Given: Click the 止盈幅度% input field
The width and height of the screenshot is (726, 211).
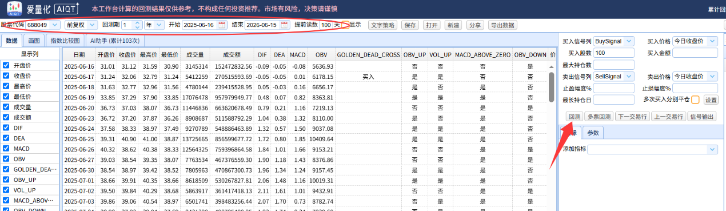Looking at the screenshot, I should point(614,88).
